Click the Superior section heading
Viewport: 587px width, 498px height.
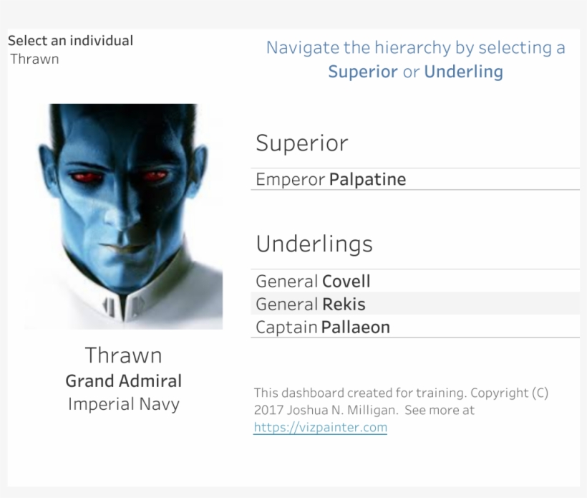(x=301, y=143)
